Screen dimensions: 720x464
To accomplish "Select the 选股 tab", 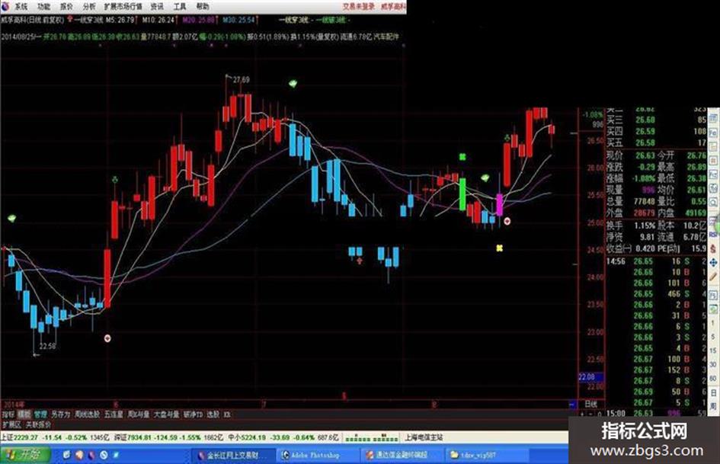I will (213, 414).
